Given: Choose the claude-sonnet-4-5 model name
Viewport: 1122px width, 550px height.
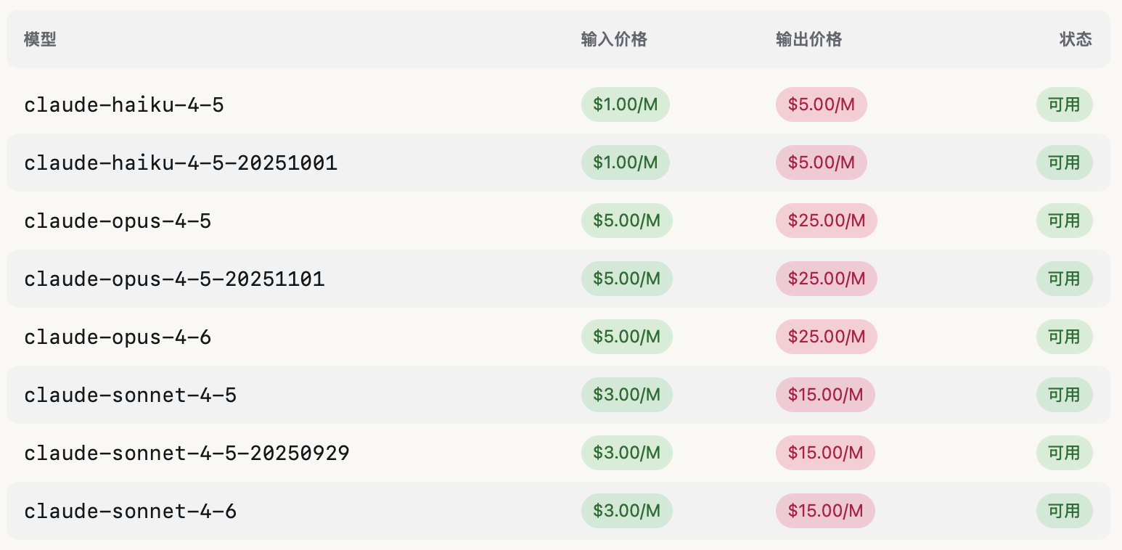Looking at the screenshot, I should [x=131, y=395].
